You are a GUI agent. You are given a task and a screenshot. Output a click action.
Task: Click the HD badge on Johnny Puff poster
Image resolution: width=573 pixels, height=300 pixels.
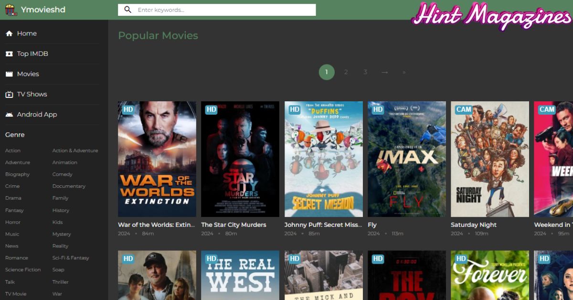coord(295,109)
